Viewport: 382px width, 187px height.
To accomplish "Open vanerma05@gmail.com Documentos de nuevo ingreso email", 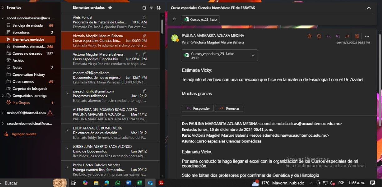I will [x=110, y=77].
